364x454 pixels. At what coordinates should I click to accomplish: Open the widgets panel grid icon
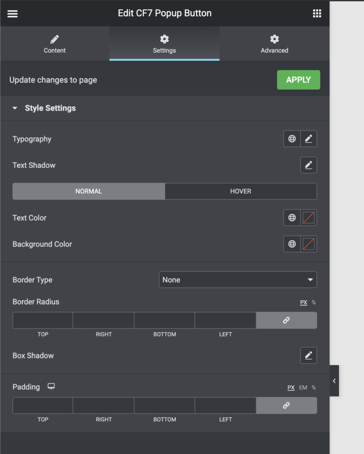(x=317, y=13)
